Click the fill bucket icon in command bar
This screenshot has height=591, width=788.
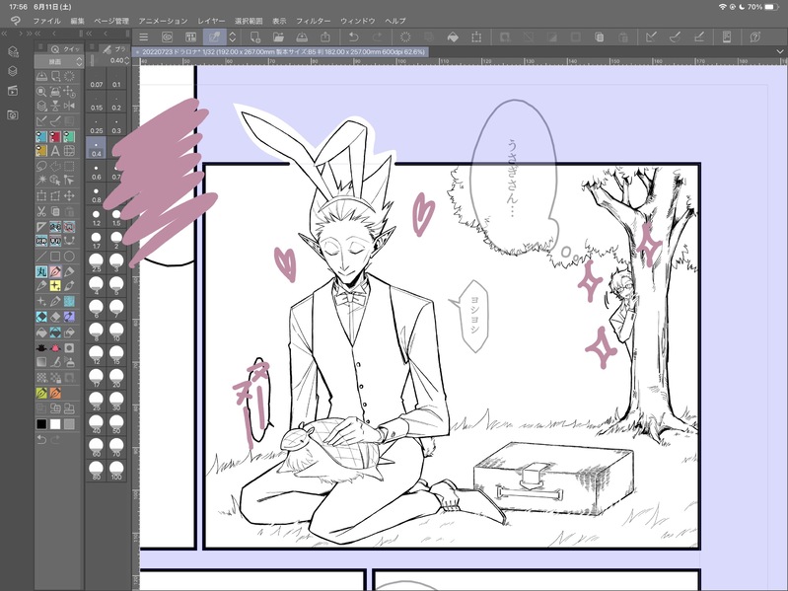point(453,37)
